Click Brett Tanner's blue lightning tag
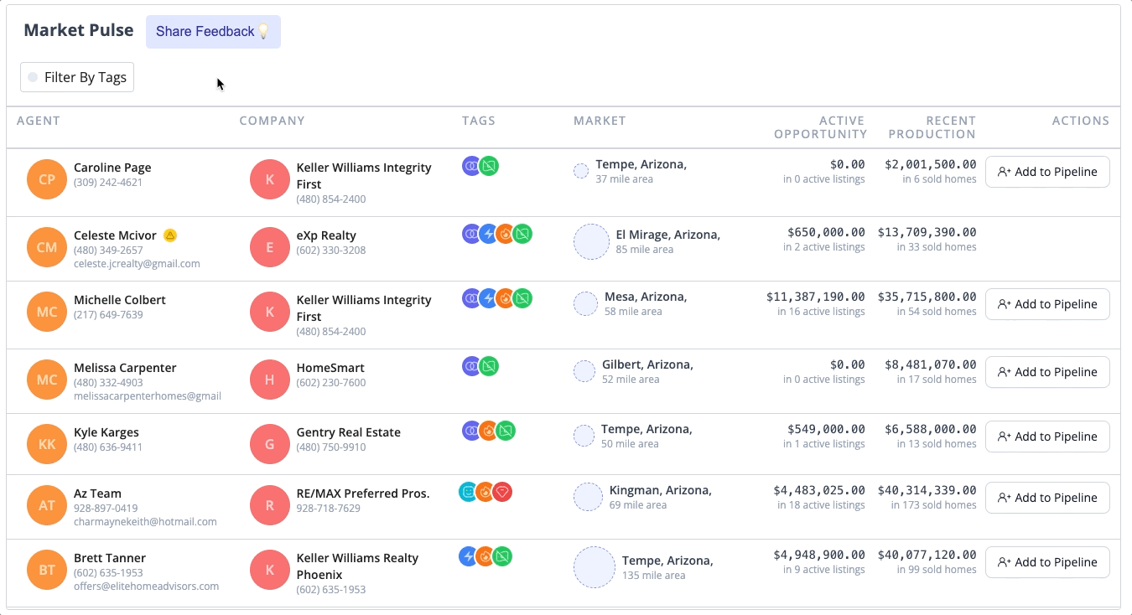The image size is (1132, 615). [468, 556]
